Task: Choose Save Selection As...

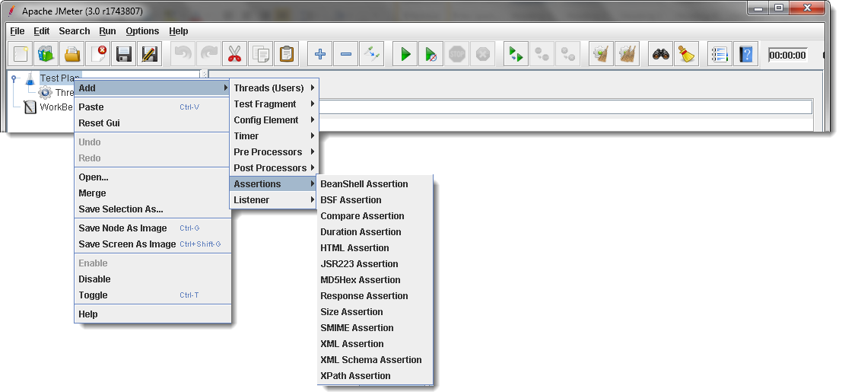Action: [153, 209]
